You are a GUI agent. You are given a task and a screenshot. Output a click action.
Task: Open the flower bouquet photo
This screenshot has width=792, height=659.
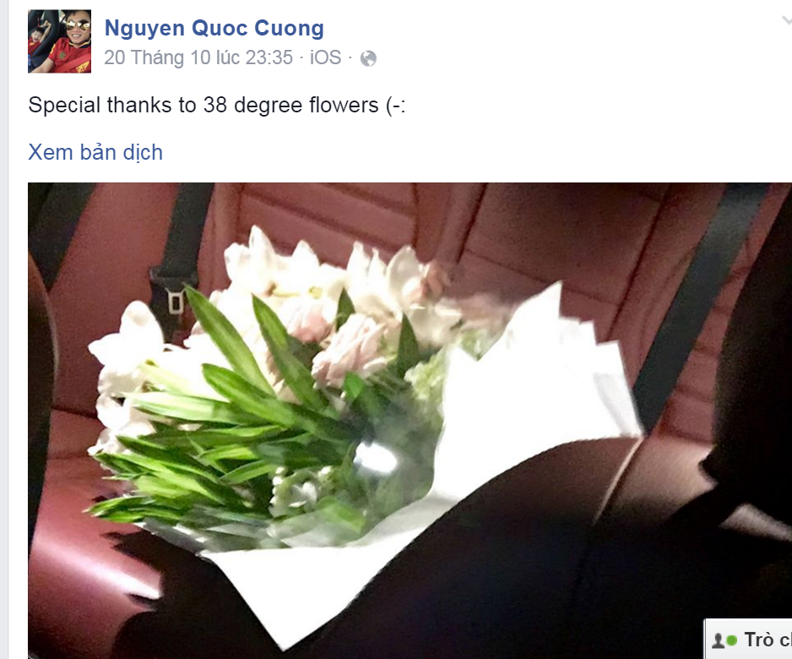click(x=410, y=421)
